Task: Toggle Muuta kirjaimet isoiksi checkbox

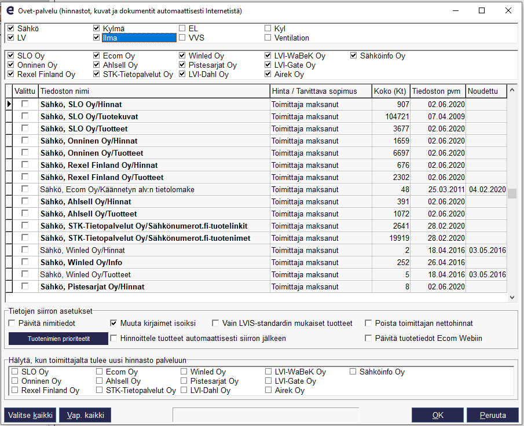Action: (113, 323)
